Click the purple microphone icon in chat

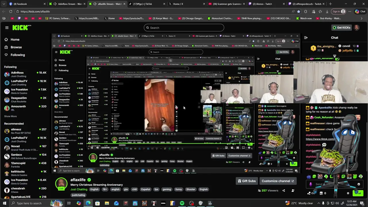pyautogui.click(x=310, y=184)
